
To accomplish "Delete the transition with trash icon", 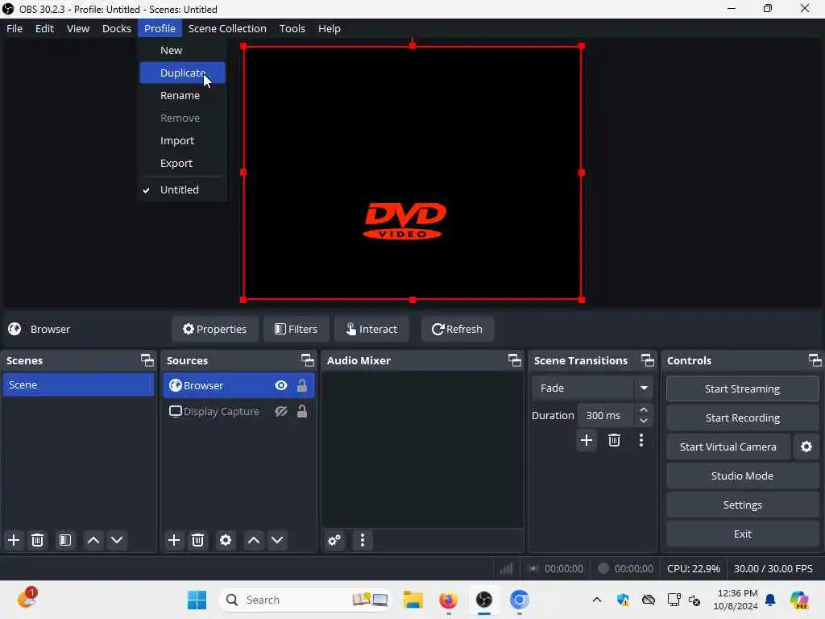I will click(x=614, y=440).
